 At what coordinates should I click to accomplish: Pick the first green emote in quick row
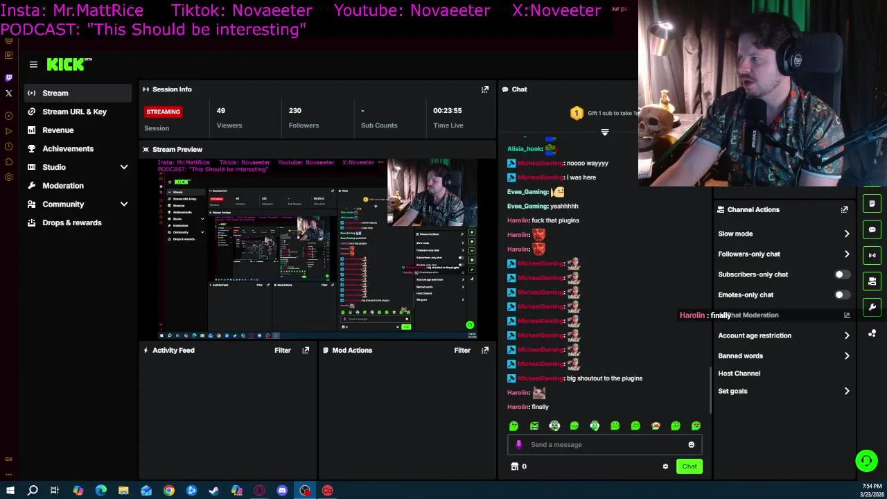[513, 426]
